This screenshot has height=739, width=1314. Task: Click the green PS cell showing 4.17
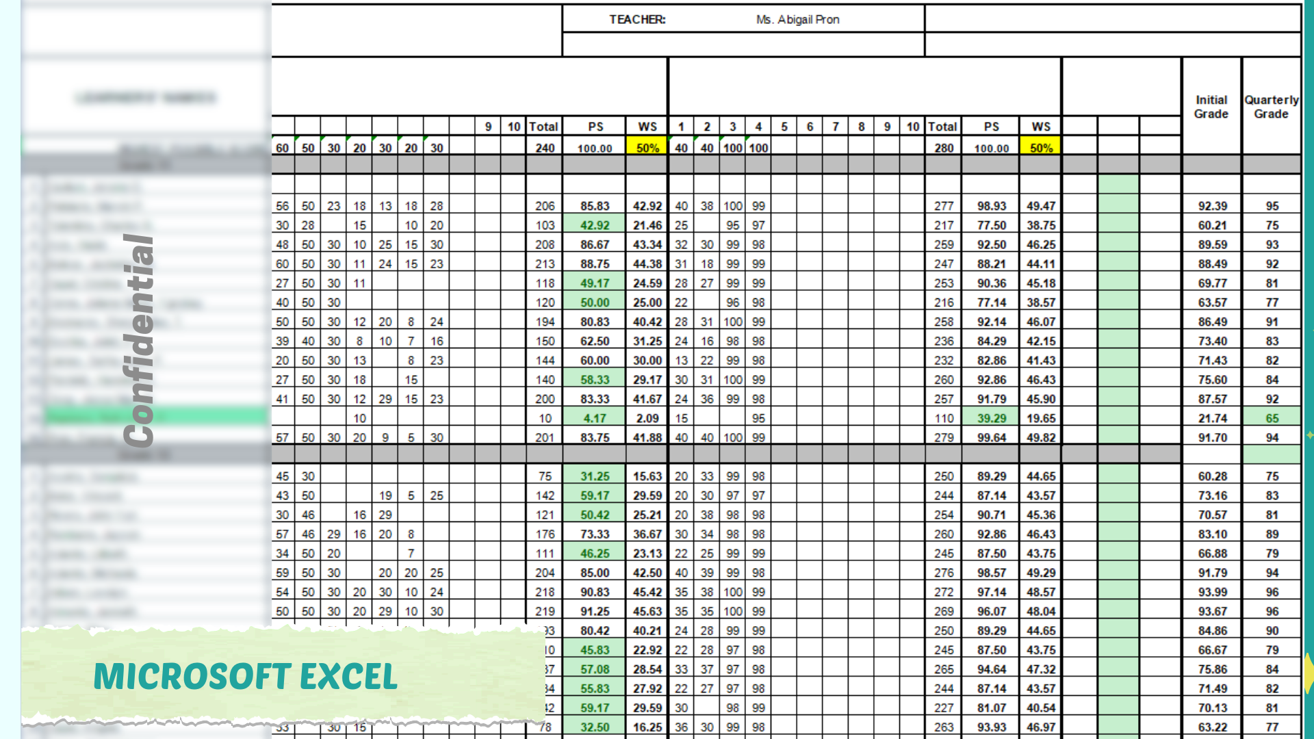coord(594,418)
